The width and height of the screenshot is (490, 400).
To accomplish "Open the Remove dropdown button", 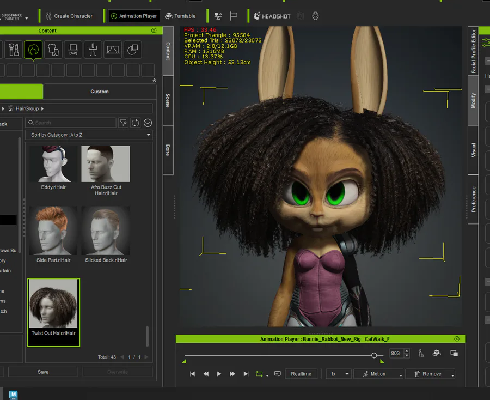I will 430,374.
